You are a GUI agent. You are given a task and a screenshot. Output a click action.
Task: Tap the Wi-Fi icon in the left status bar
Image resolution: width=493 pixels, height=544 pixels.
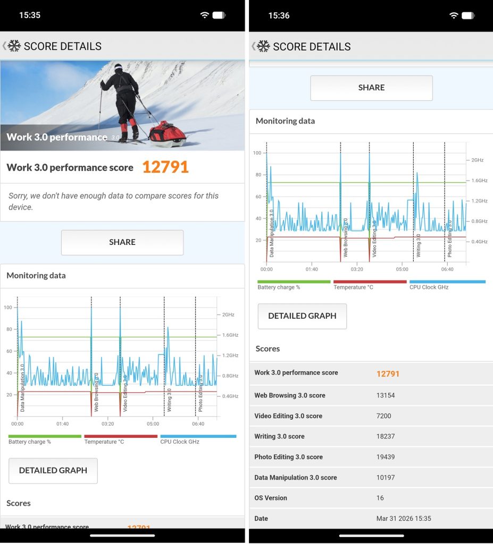pos(204,15)
